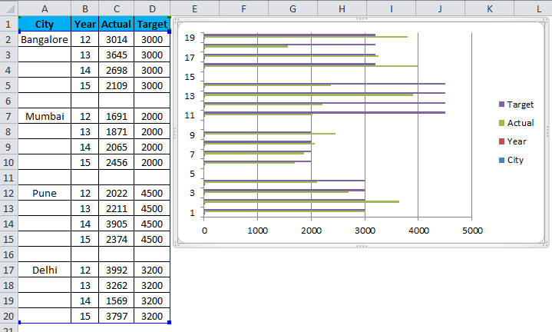Click the cell with value 3262

pos(117,285)
